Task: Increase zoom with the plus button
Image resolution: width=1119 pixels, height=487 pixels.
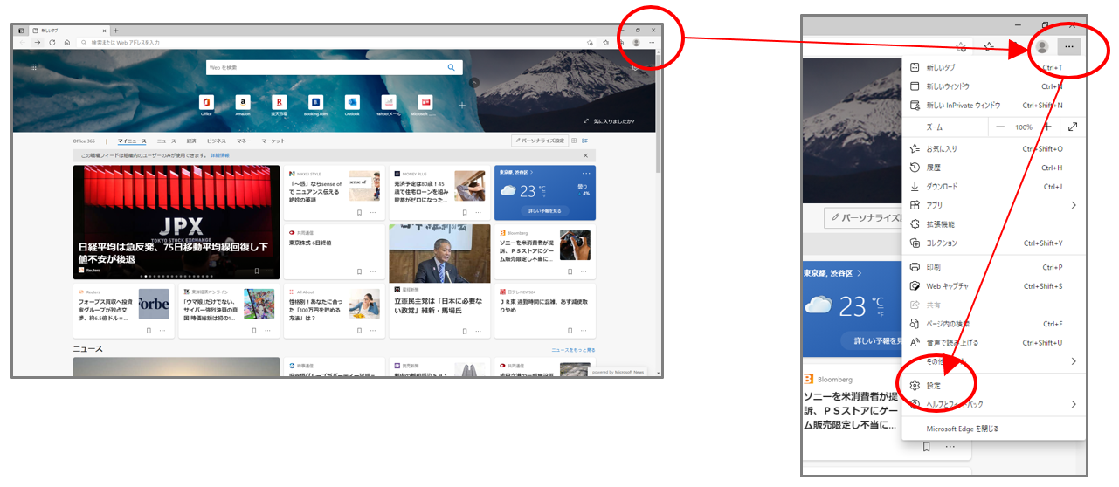Action: (x=1046, y=127)
